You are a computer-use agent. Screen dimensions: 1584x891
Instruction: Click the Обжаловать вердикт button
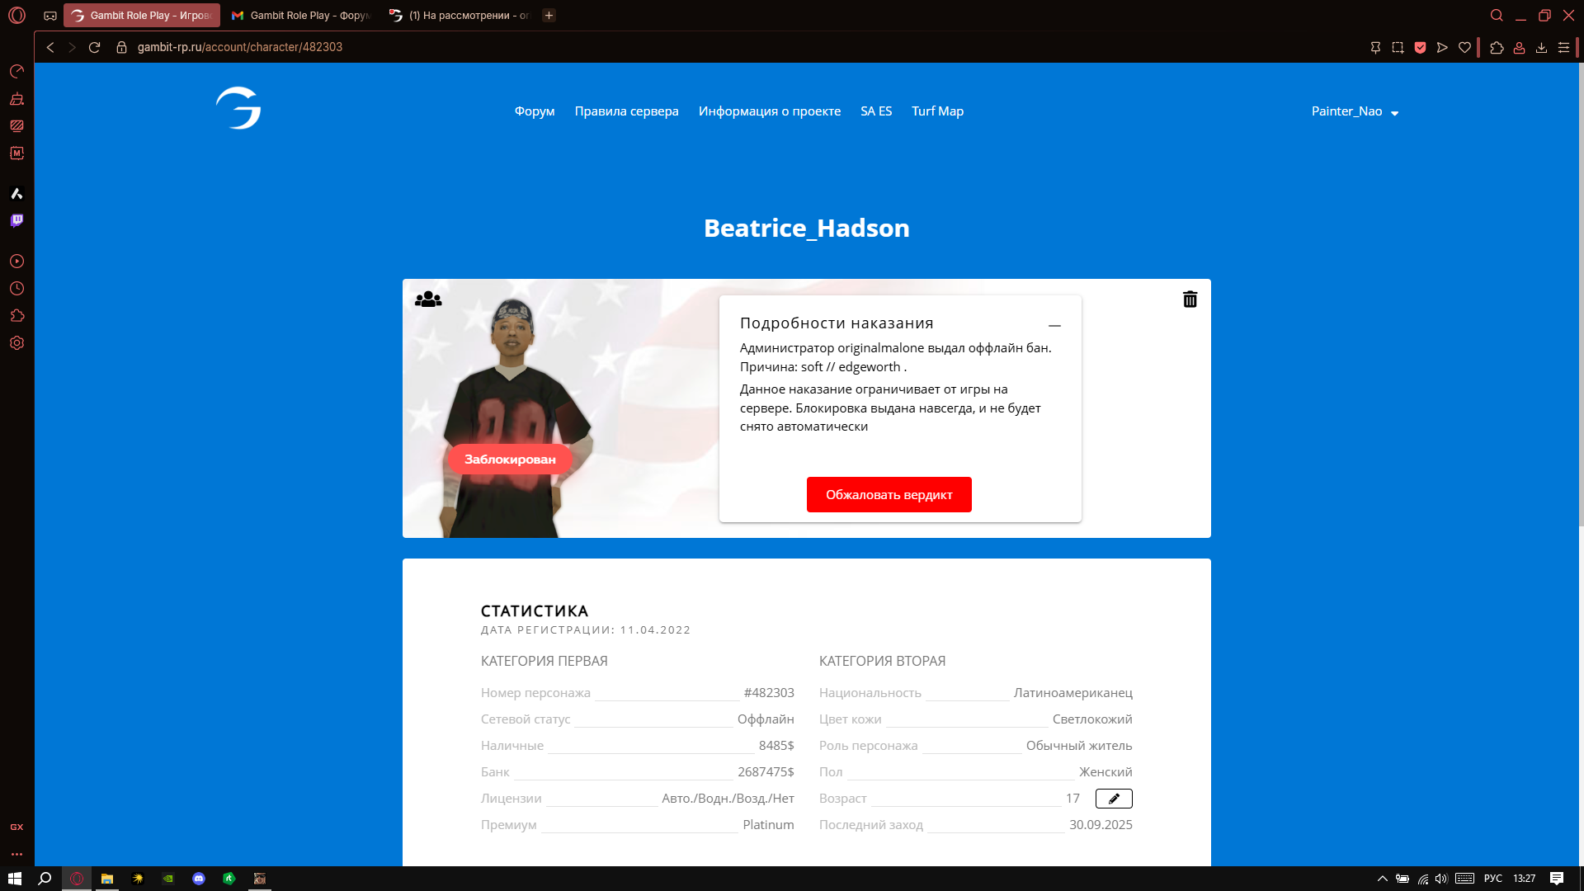tap(889, 495)
